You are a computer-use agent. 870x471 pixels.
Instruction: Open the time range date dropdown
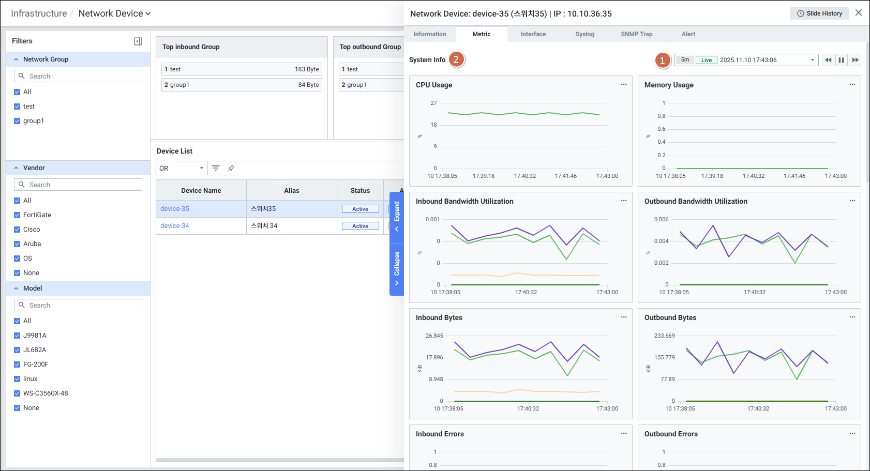point(812,60)
